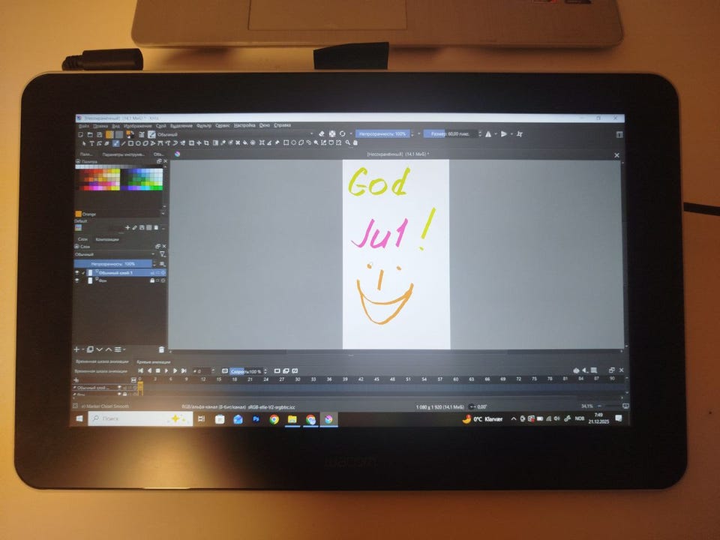Screen dimensions: 720x540
Task: Open layer properties menu dropdown
Action: (120, 350)
